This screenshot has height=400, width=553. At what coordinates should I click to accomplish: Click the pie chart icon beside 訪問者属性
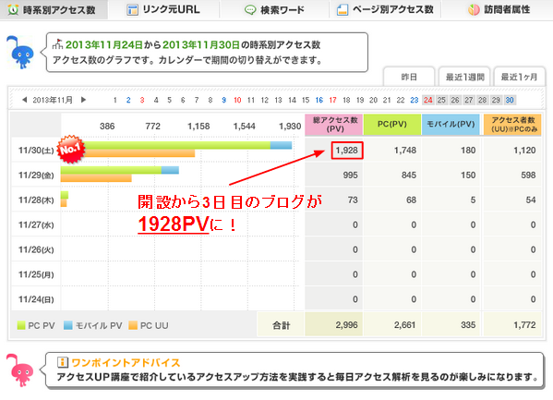pyautogui.click(x=474, y=10)
